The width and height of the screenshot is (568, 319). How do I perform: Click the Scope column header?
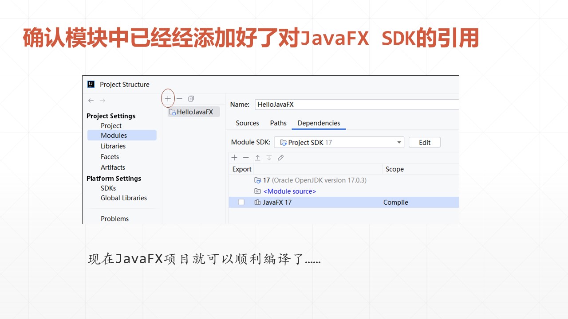[394, 169]
